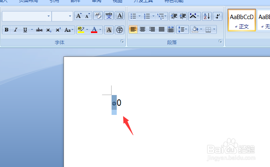
Task: Clear formatting with the eraser icon
Action: 98,16
